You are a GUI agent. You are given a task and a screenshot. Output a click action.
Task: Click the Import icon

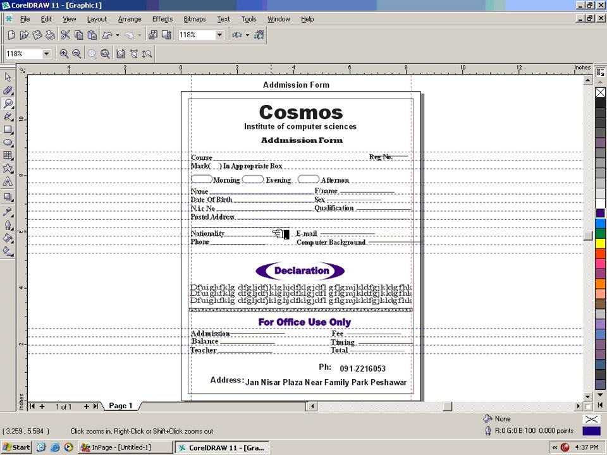[x=153, y=35]
